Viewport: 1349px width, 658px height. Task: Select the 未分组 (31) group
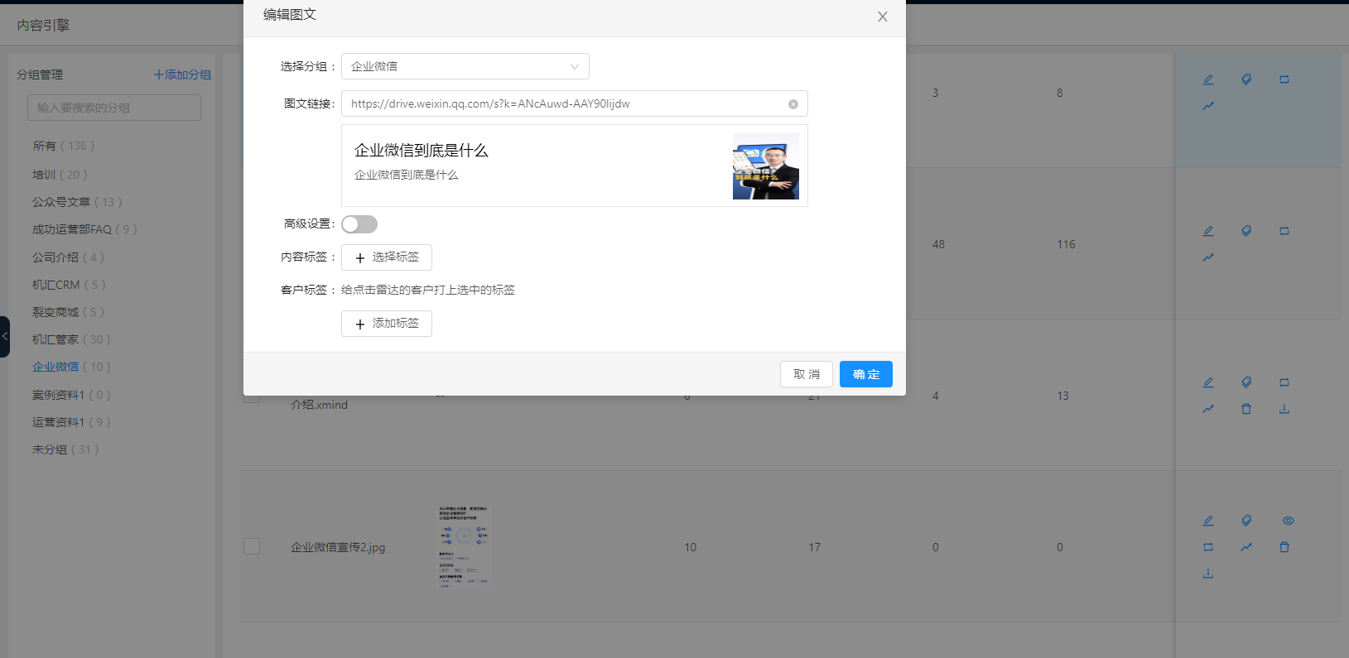pyautogui.click(x=65, y=449)
